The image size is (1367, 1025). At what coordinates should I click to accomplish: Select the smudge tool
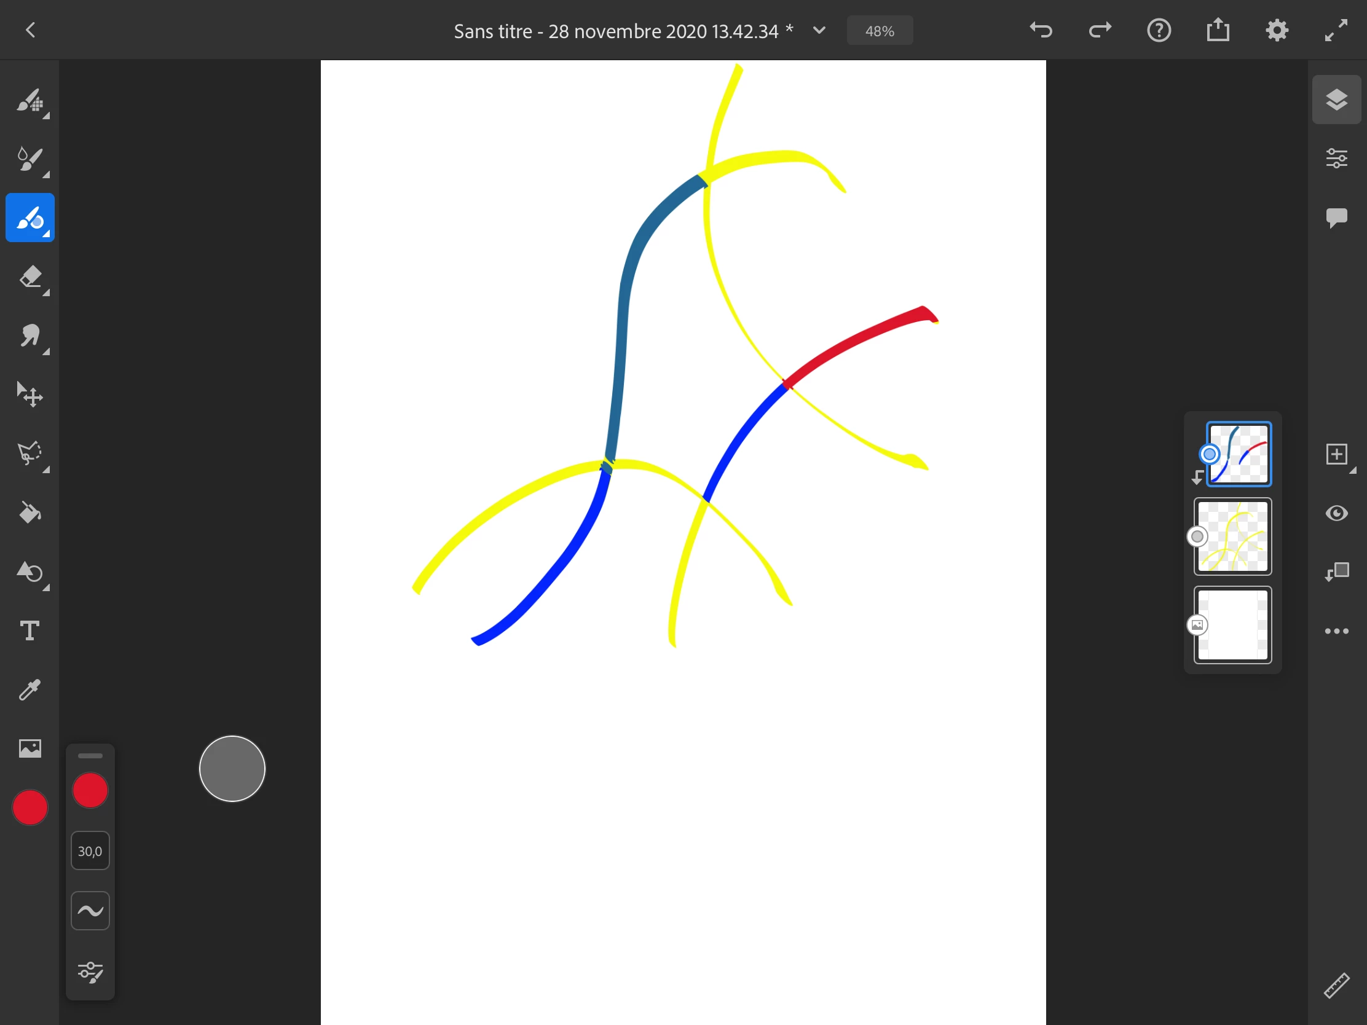(x=30, y=336)
